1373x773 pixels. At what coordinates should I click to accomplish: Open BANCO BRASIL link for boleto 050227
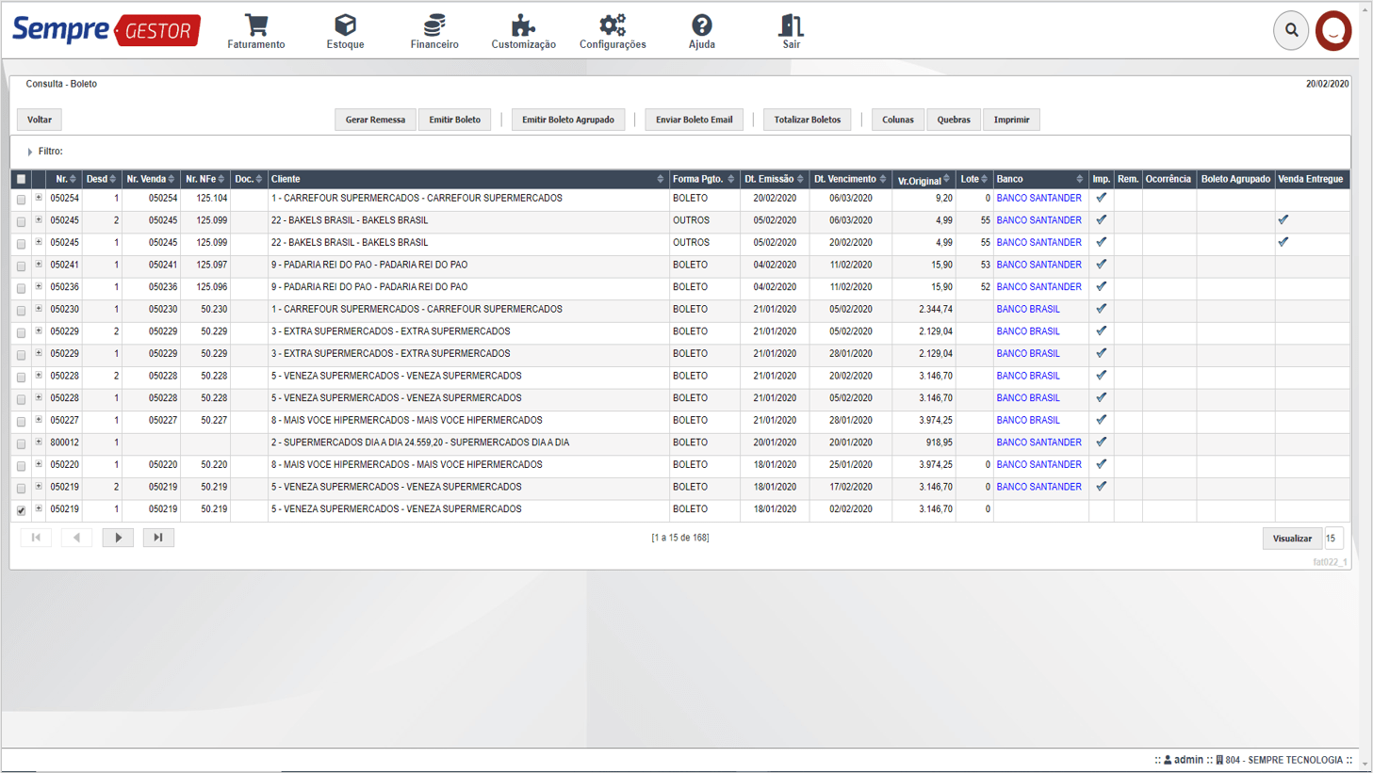click(x=1028, y=421)
